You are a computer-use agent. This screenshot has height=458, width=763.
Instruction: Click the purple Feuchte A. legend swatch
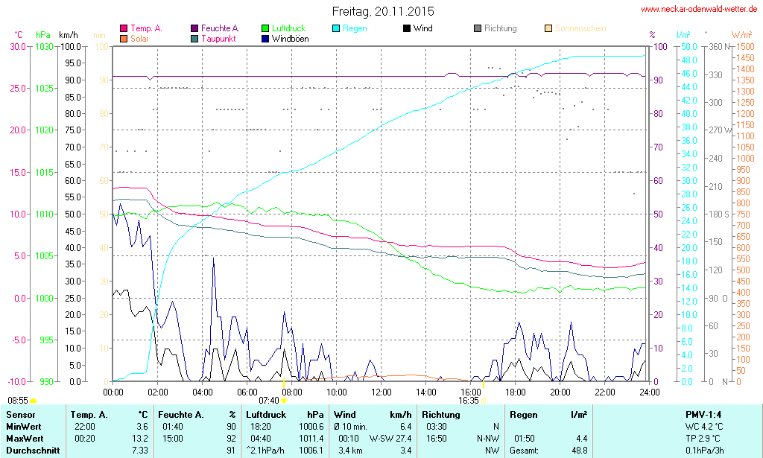(x=195, y=28)
